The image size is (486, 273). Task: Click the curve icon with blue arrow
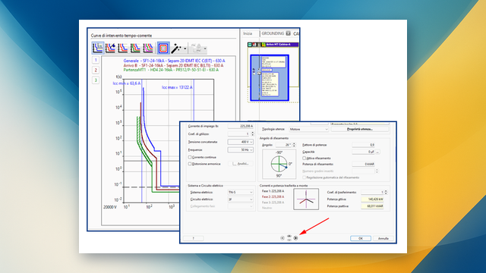(x=110, y=48)
